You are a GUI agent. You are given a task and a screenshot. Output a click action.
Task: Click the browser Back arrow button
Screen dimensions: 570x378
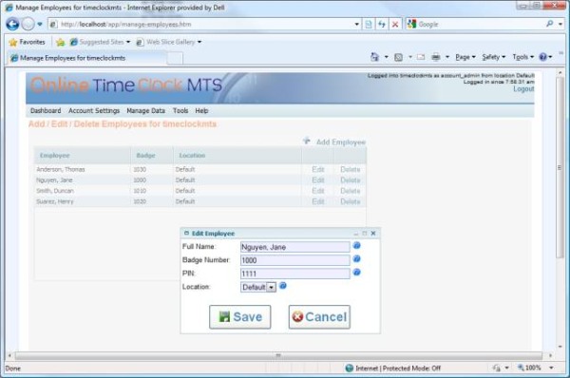click(x=12, y=25)
